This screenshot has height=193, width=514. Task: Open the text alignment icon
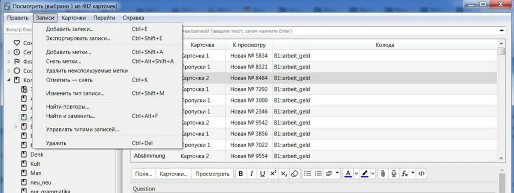329,173
